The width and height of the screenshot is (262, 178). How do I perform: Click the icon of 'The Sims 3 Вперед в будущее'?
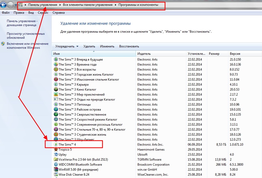[x=56, y=59]
